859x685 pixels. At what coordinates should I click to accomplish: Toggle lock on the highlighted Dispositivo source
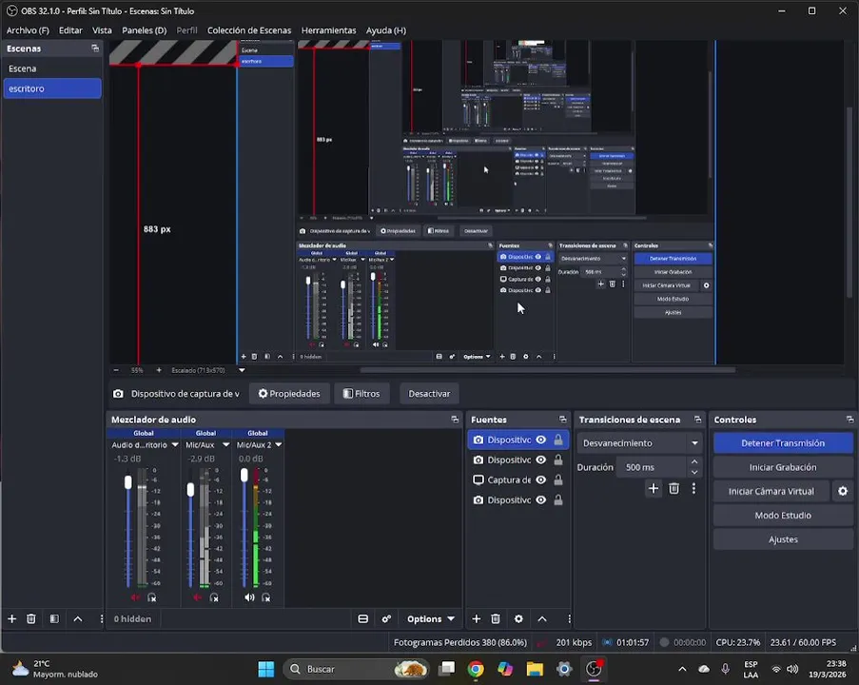[557, 440]
